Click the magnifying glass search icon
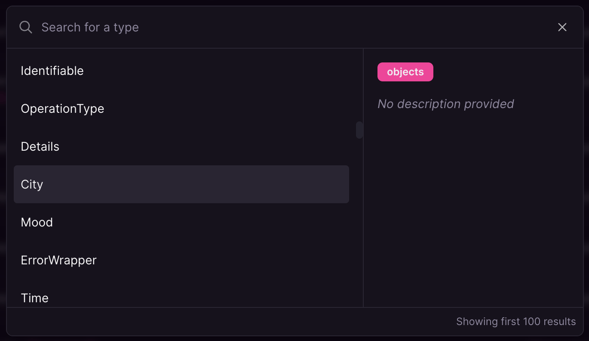This screenshot has height=341, width=589. pyautogui.click(x=26, y=27)
